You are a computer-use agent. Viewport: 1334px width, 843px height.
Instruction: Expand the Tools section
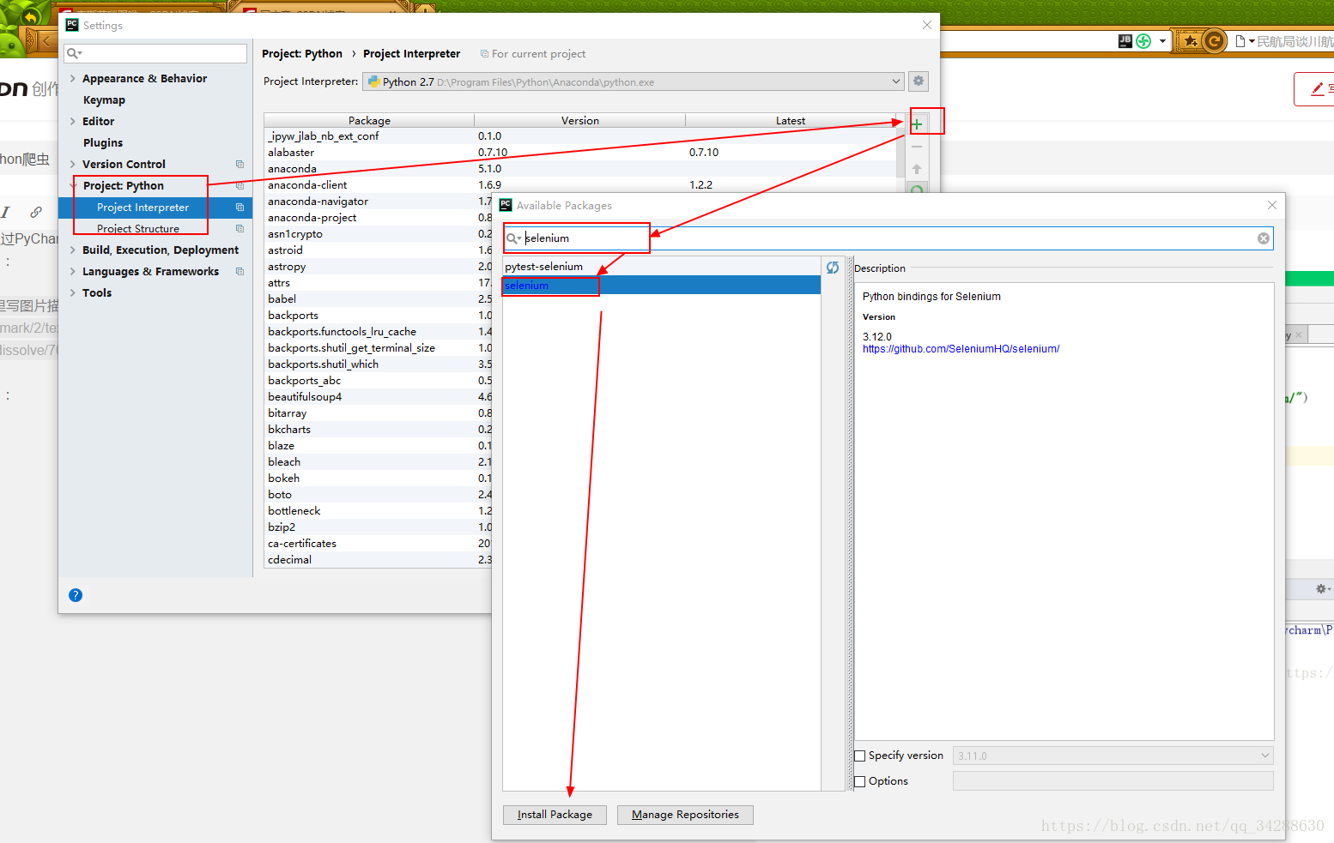pos(73,293)
